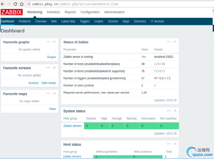Follow Graphs link in Favourite graphs
This screenshot has width=214, height=159.
[x=51, y=57]
